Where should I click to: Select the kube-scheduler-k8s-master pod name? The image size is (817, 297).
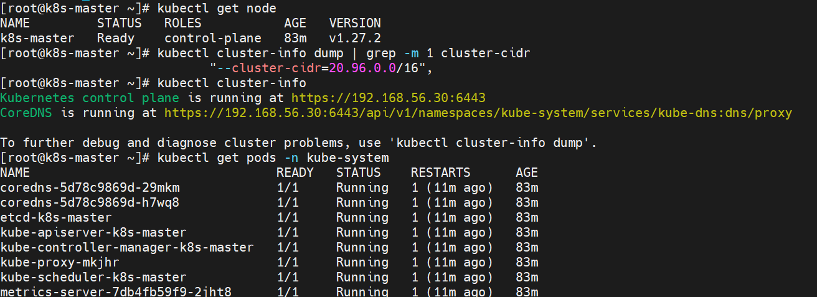(93, 277)
